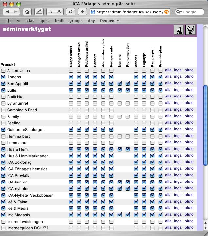Click the inga link for ICA-kuriren
208x236 pixels.
tap(178, 182)
